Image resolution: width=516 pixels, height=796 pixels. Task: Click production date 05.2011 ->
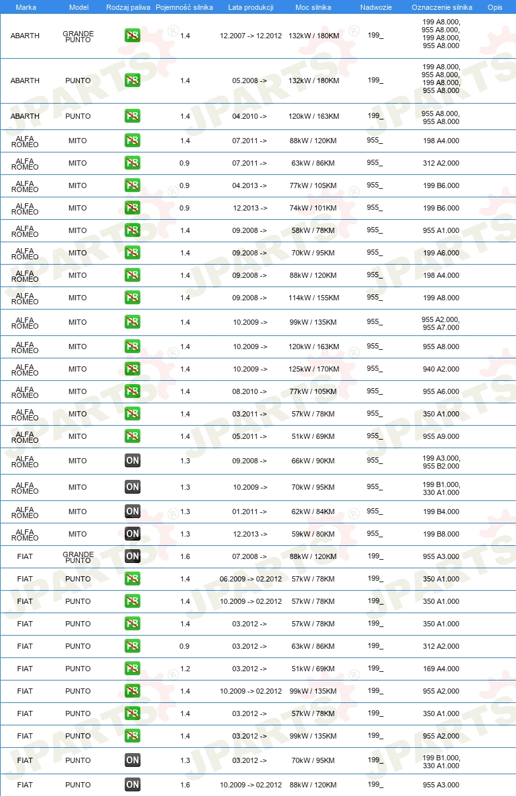pos(249,436)
